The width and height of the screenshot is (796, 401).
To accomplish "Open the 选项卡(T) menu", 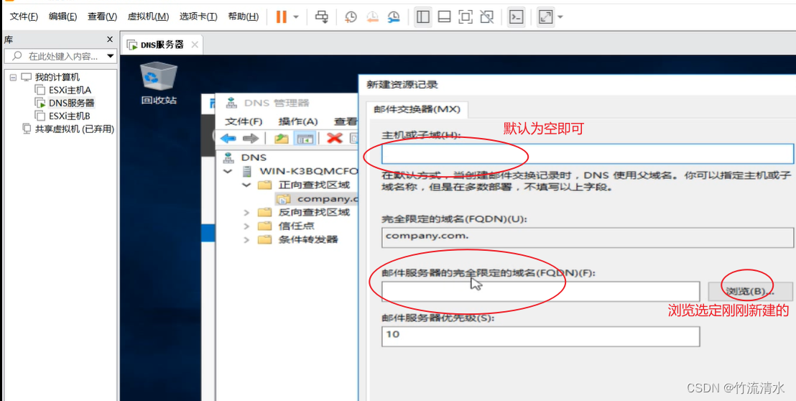I will point(198,17).
